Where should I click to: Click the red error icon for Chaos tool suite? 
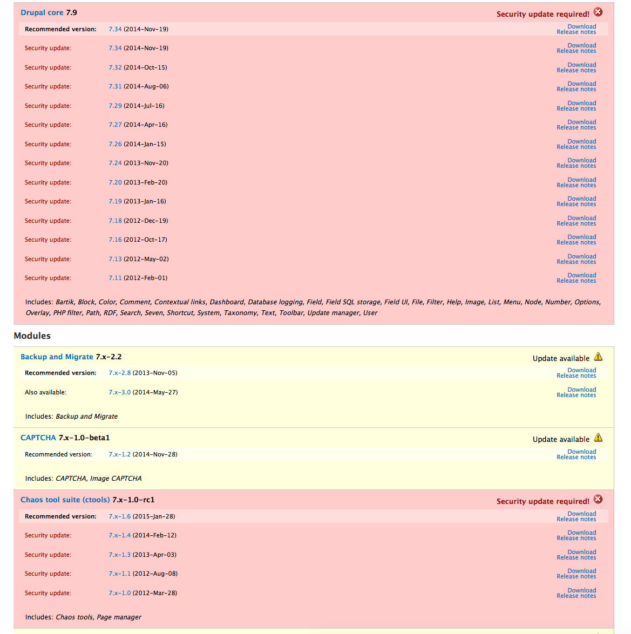pyautogui.click(x=598, y=499)
